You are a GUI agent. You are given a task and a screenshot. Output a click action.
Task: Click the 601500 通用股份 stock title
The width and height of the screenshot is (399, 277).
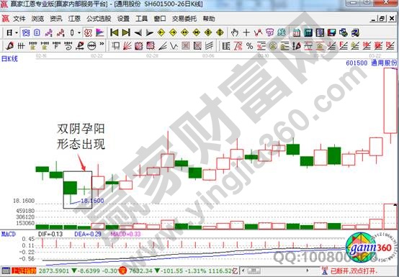tap(371, 63)
